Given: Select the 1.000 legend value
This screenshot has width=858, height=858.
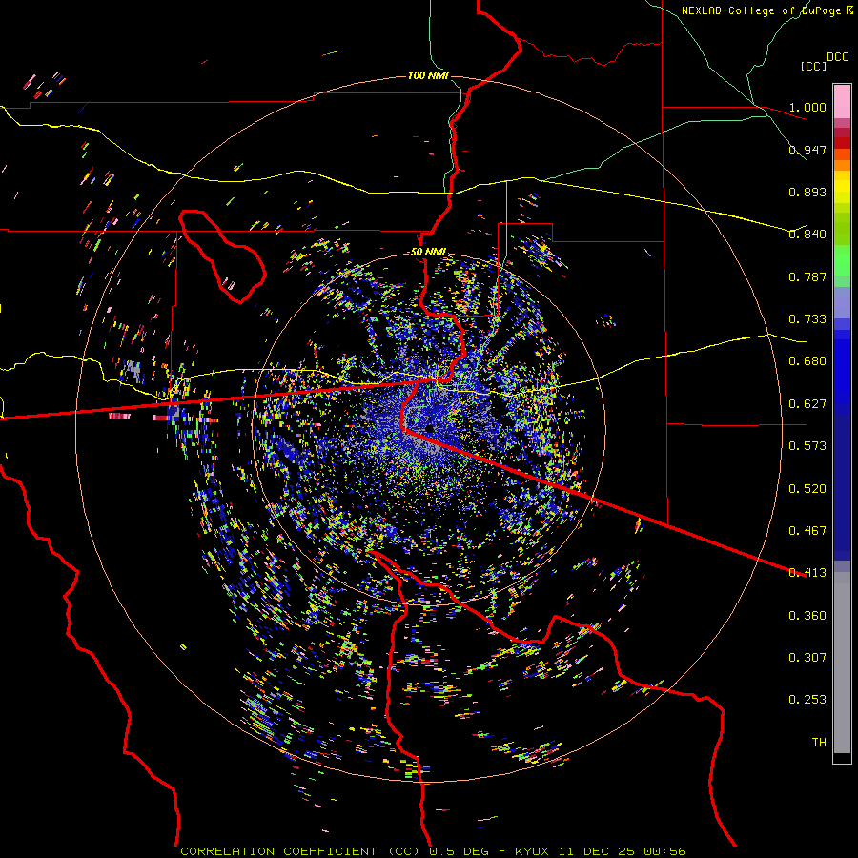Looking at the screenshot, I should click(807, 107).
